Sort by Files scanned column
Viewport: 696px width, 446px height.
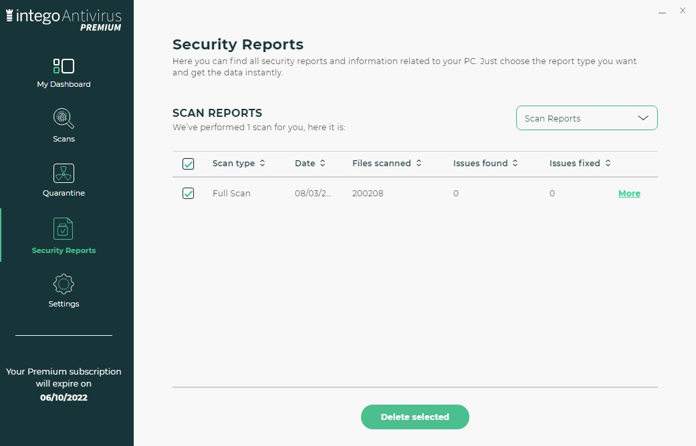[x=419, y=164]
